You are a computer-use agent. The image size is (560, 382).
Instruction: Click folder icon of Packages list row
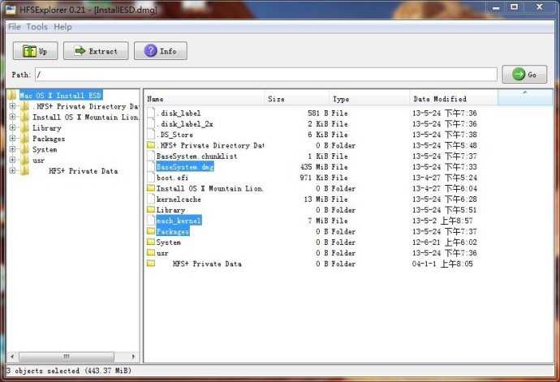[x=151, y=231]
